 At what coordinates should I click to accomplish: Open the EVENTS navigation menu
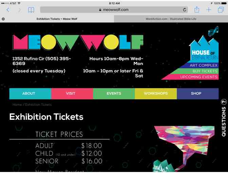(114, 94)
